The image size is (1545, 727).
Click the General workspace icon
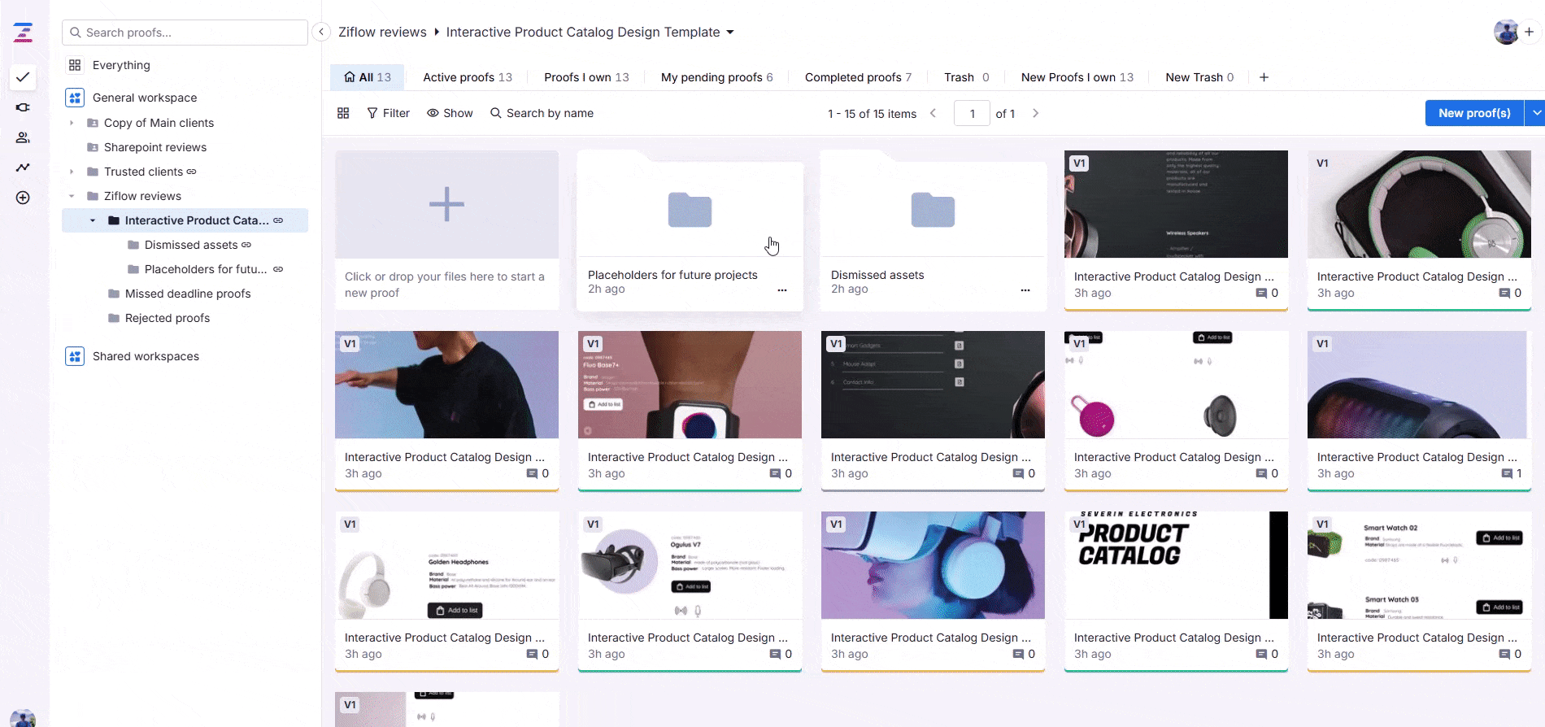click(x=75, y=98)
